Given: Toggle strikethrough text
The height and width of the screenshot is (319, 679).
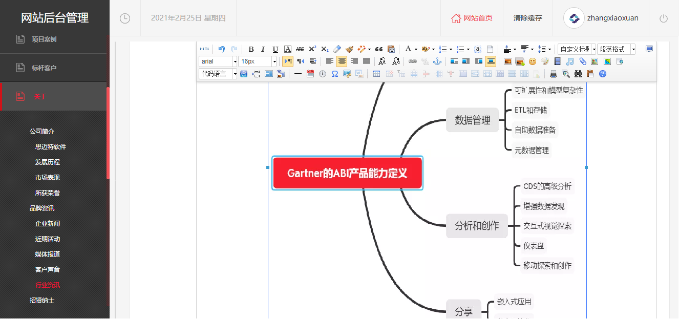Looking at the screenshot, I should pyautogui.click(x=300, y=49).
